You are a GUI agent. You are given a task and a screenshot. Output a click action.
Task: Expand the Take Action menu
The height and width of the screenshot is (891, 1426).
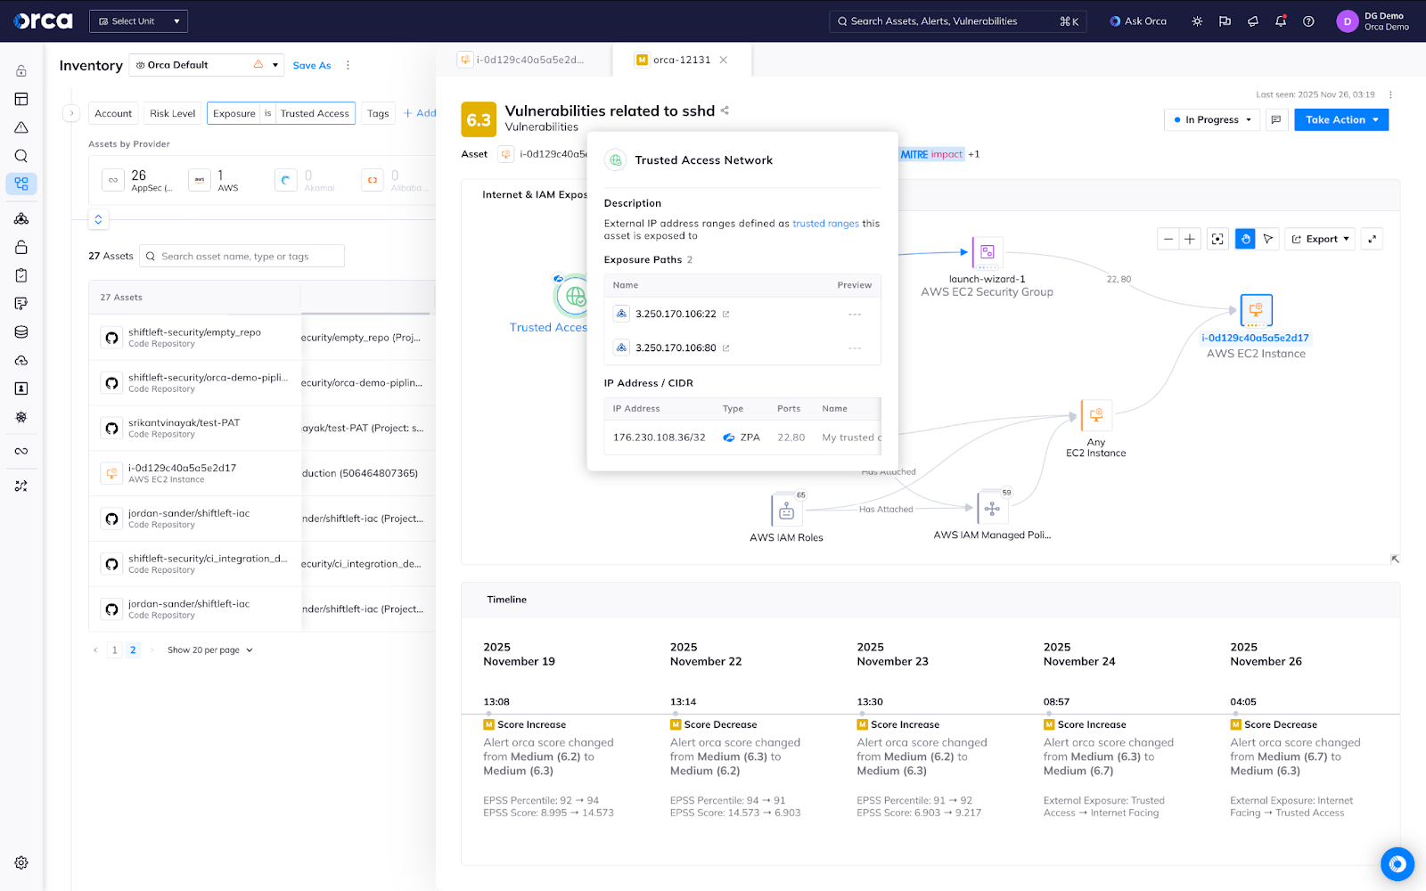pos(1341,120)
